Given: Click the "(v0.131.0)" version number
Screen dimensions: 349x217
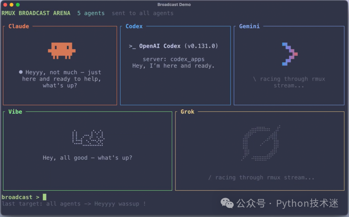Looking at the screenshot, I should click(201, 46).
